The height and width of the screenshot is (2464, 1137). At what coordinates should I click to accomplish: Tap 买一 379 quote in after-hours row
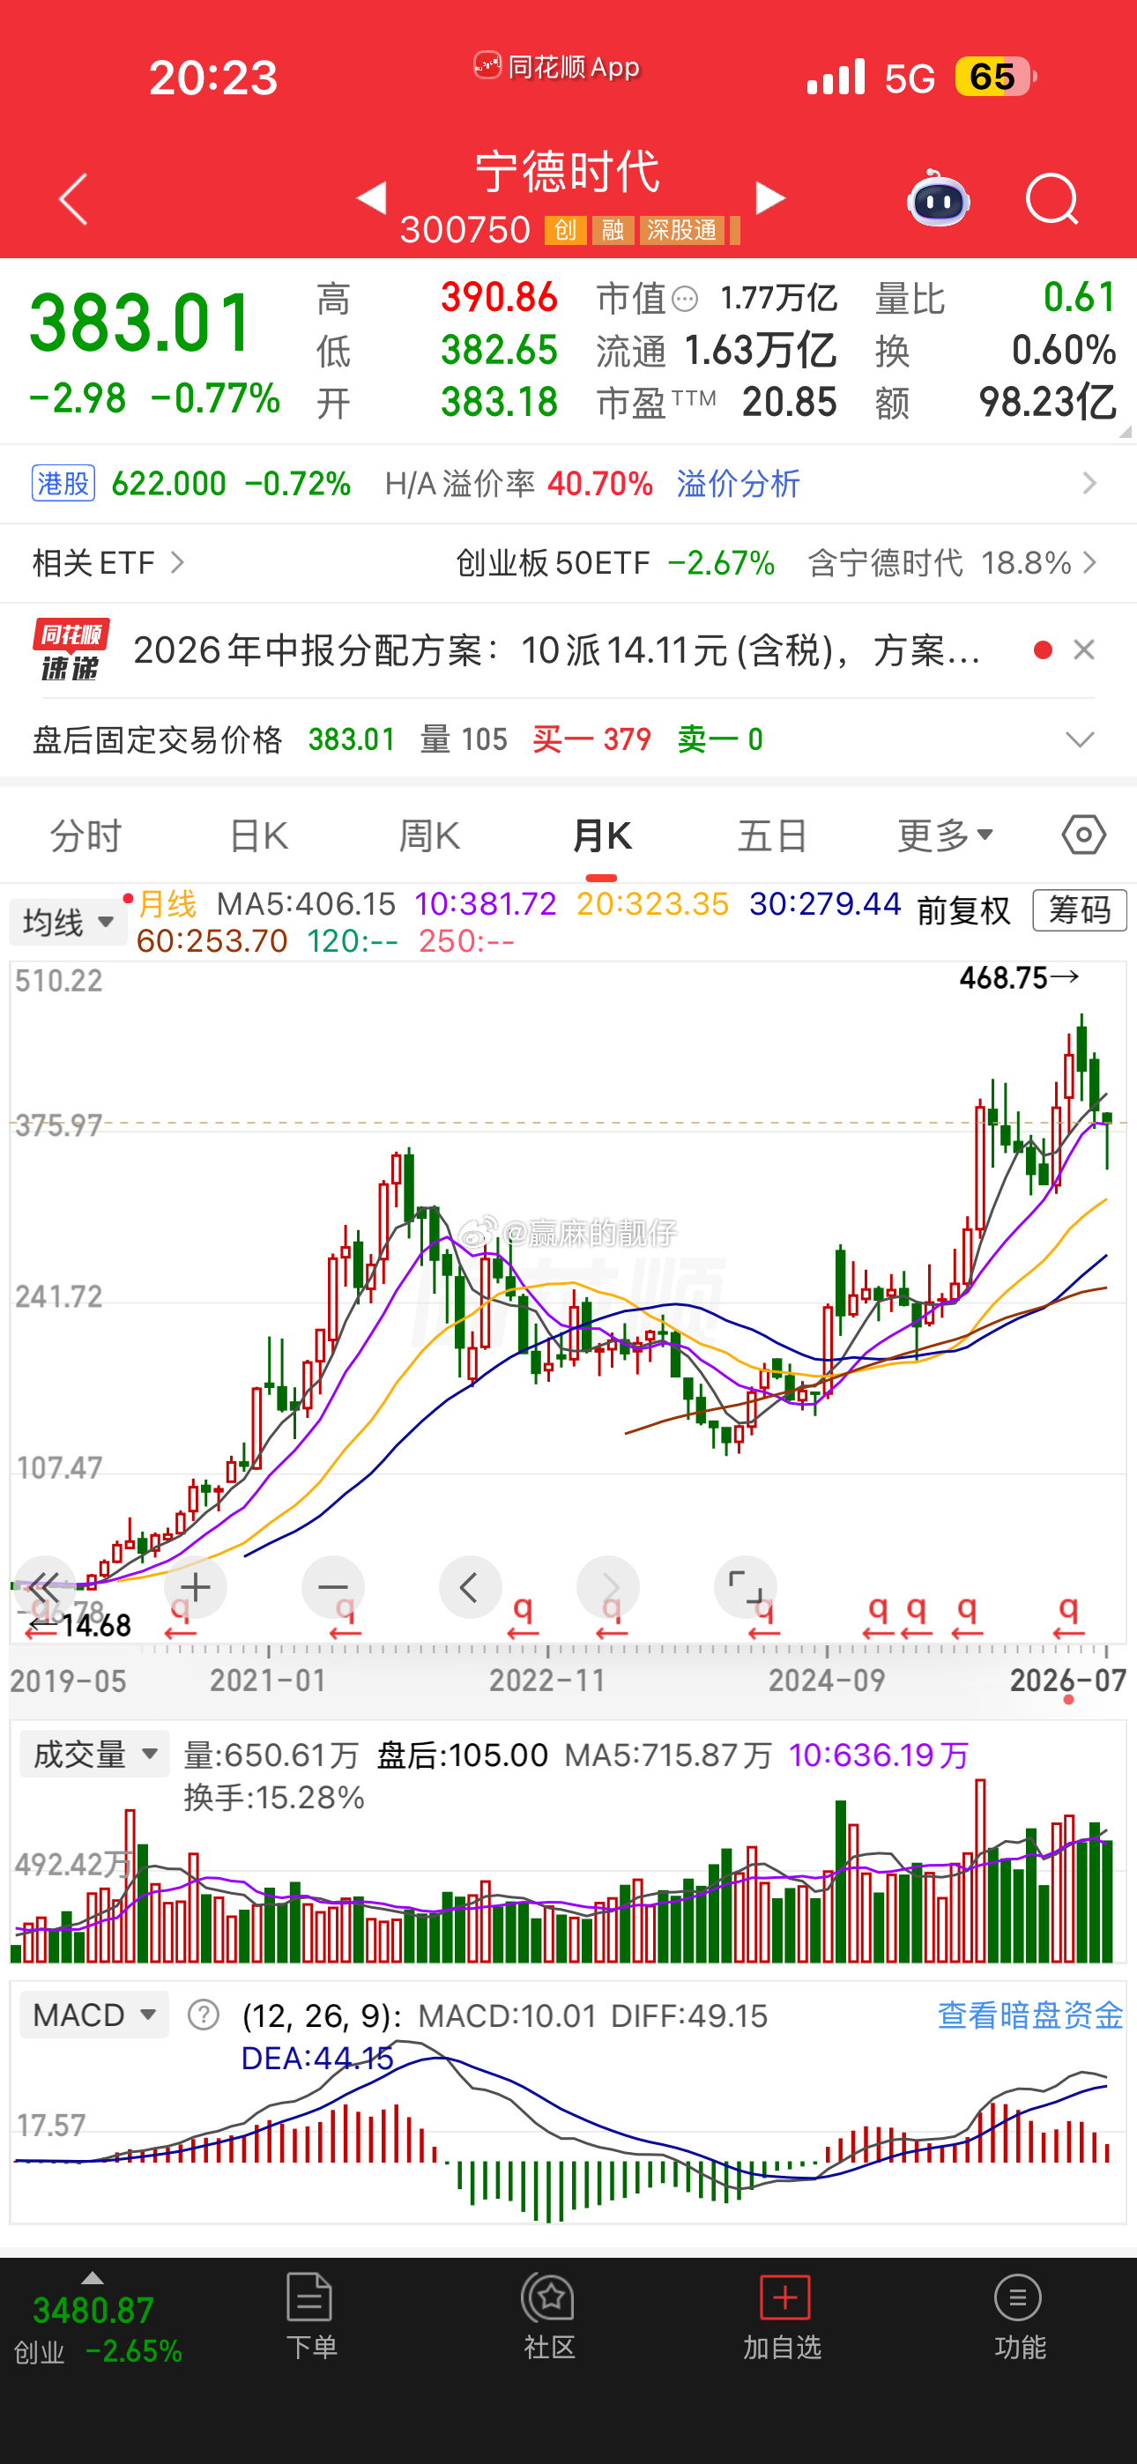[x=591, y=739]
